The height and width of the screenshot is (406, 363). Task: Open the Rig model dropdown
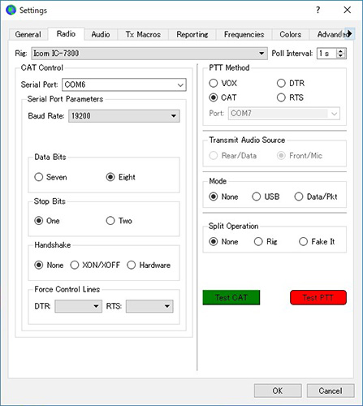(x=149, y=54)
